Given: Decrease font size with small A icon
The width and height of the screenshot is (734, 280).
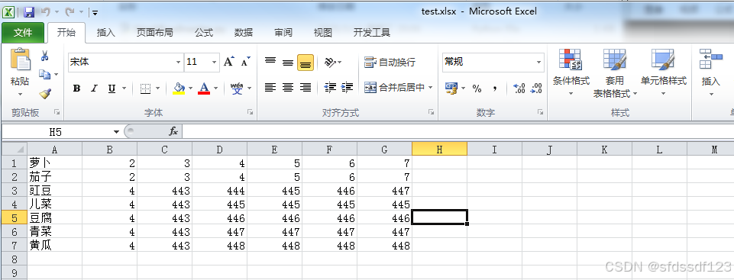Looking at the screenshot, I should [x=246, y=62].
